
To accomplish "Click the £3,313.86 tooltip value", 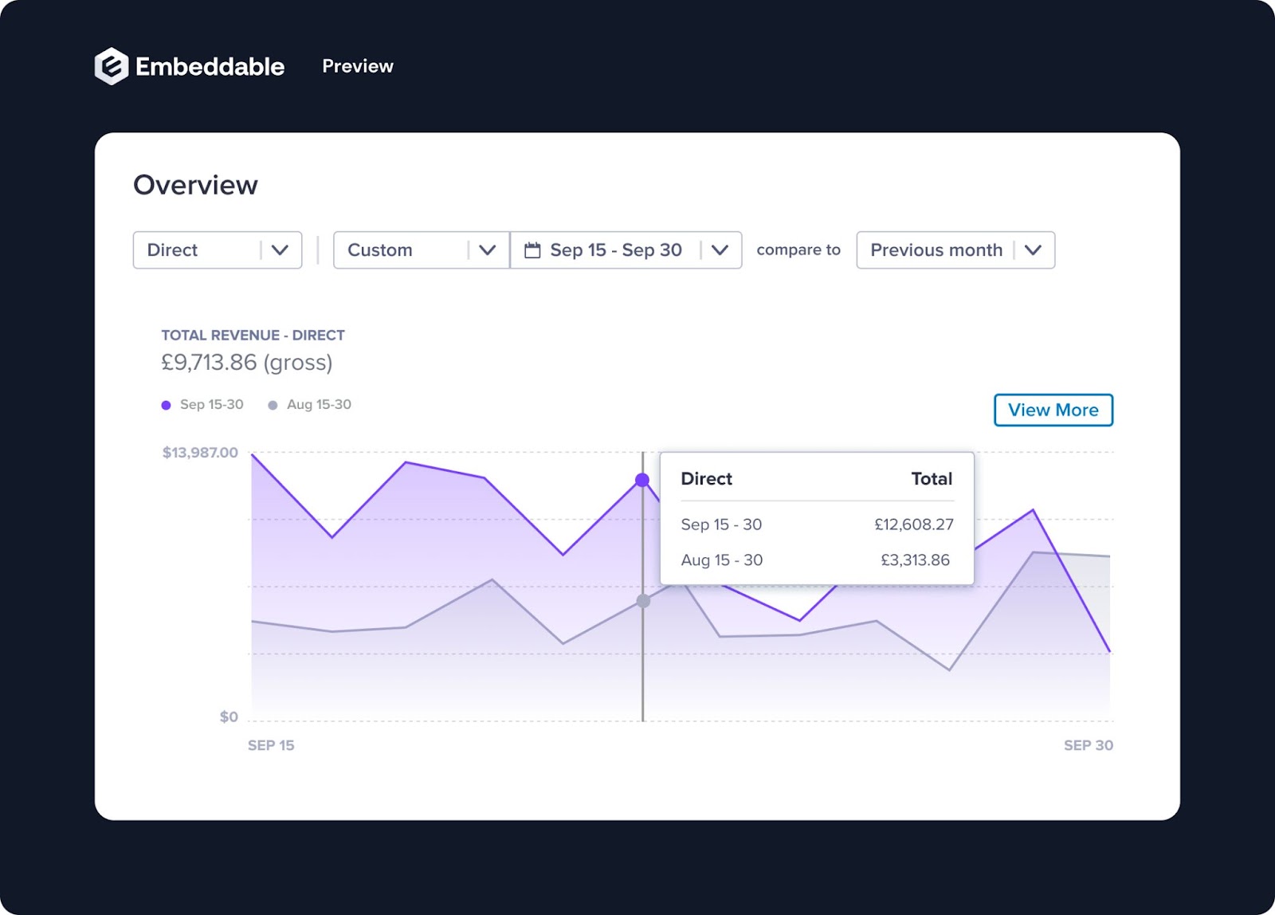I will 916,560.
